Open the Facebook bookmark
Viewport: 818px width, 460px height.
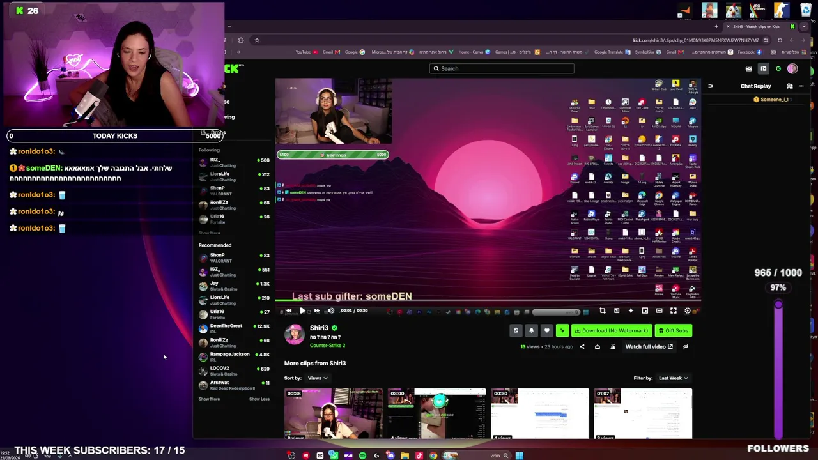tap(749, 52)
